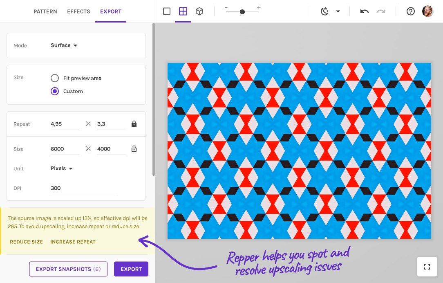Edit the Repeat vertical value 3,3
This screenshot has height=283, width=443.
click(x=111, y=124)
